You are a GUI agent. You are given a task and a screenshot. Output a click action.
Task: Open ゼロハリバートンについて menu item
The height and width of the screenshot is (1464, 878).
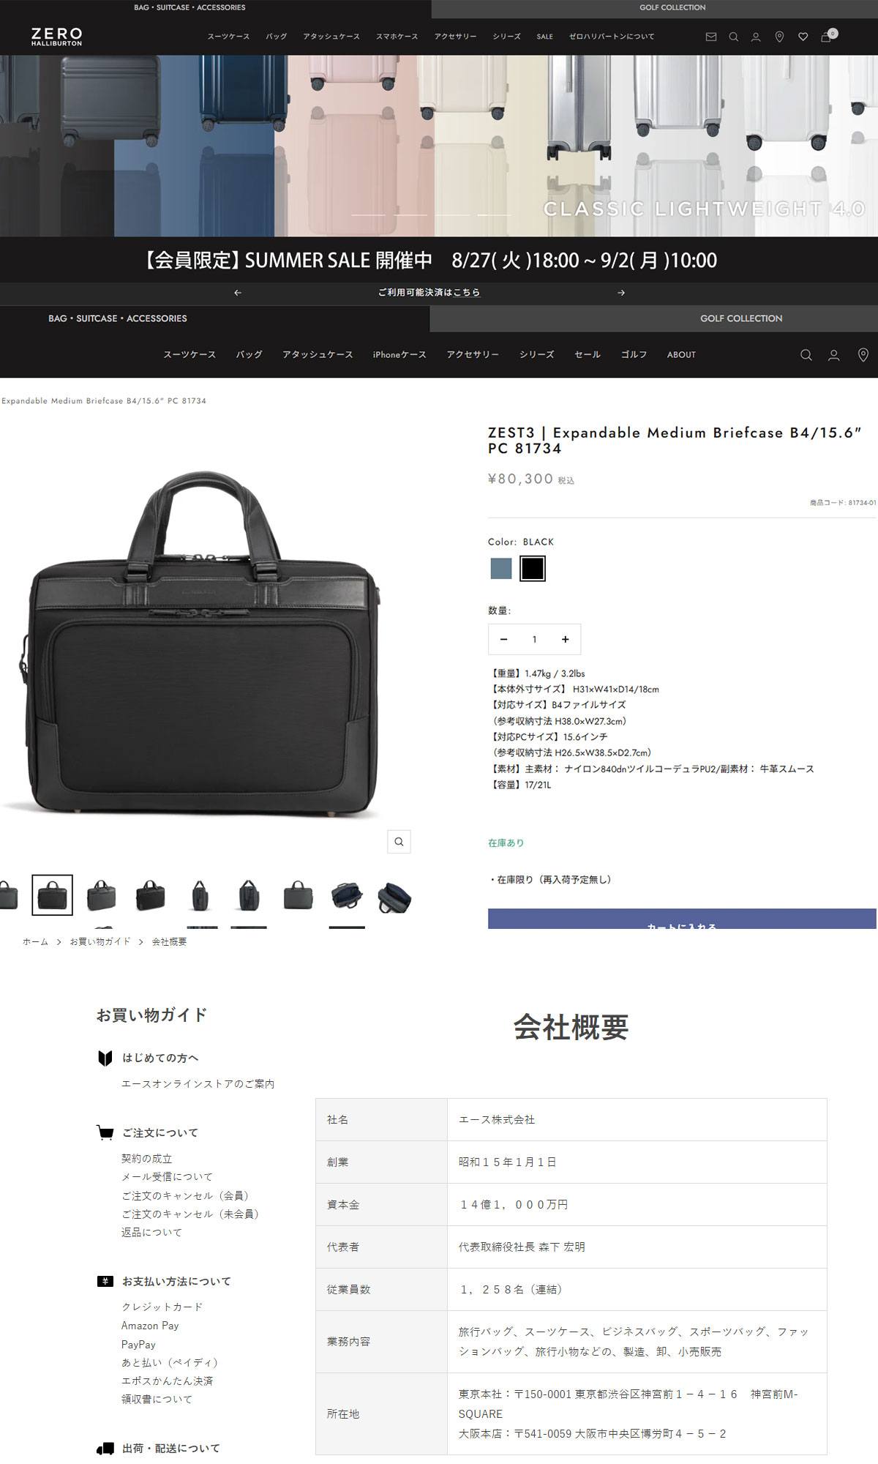pyautogui.click(x=612, y=37)
